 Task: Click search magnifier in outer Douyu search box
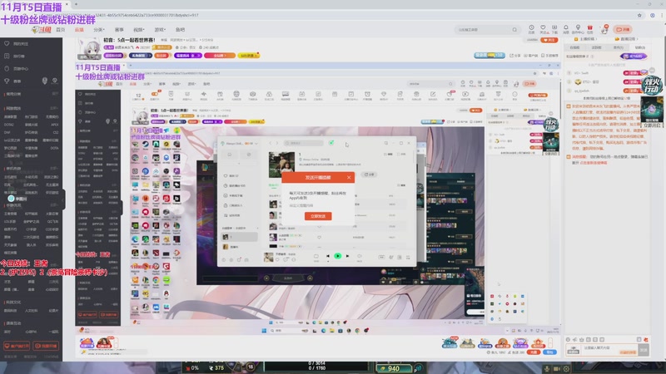514,30
